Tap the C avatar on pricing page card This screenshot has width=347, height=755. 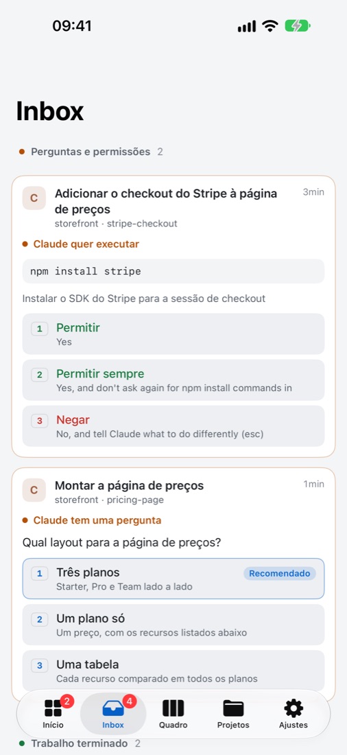click(x=34, y=489)
